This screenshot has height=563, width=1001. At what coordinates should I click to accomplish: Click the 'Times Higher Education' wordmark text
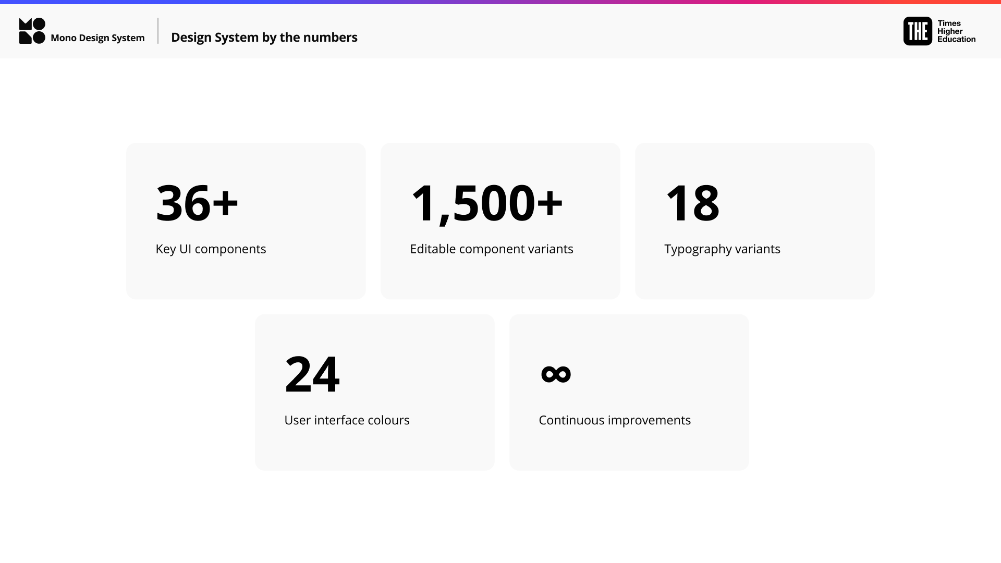pyautogui.click(x=956, y=31)
